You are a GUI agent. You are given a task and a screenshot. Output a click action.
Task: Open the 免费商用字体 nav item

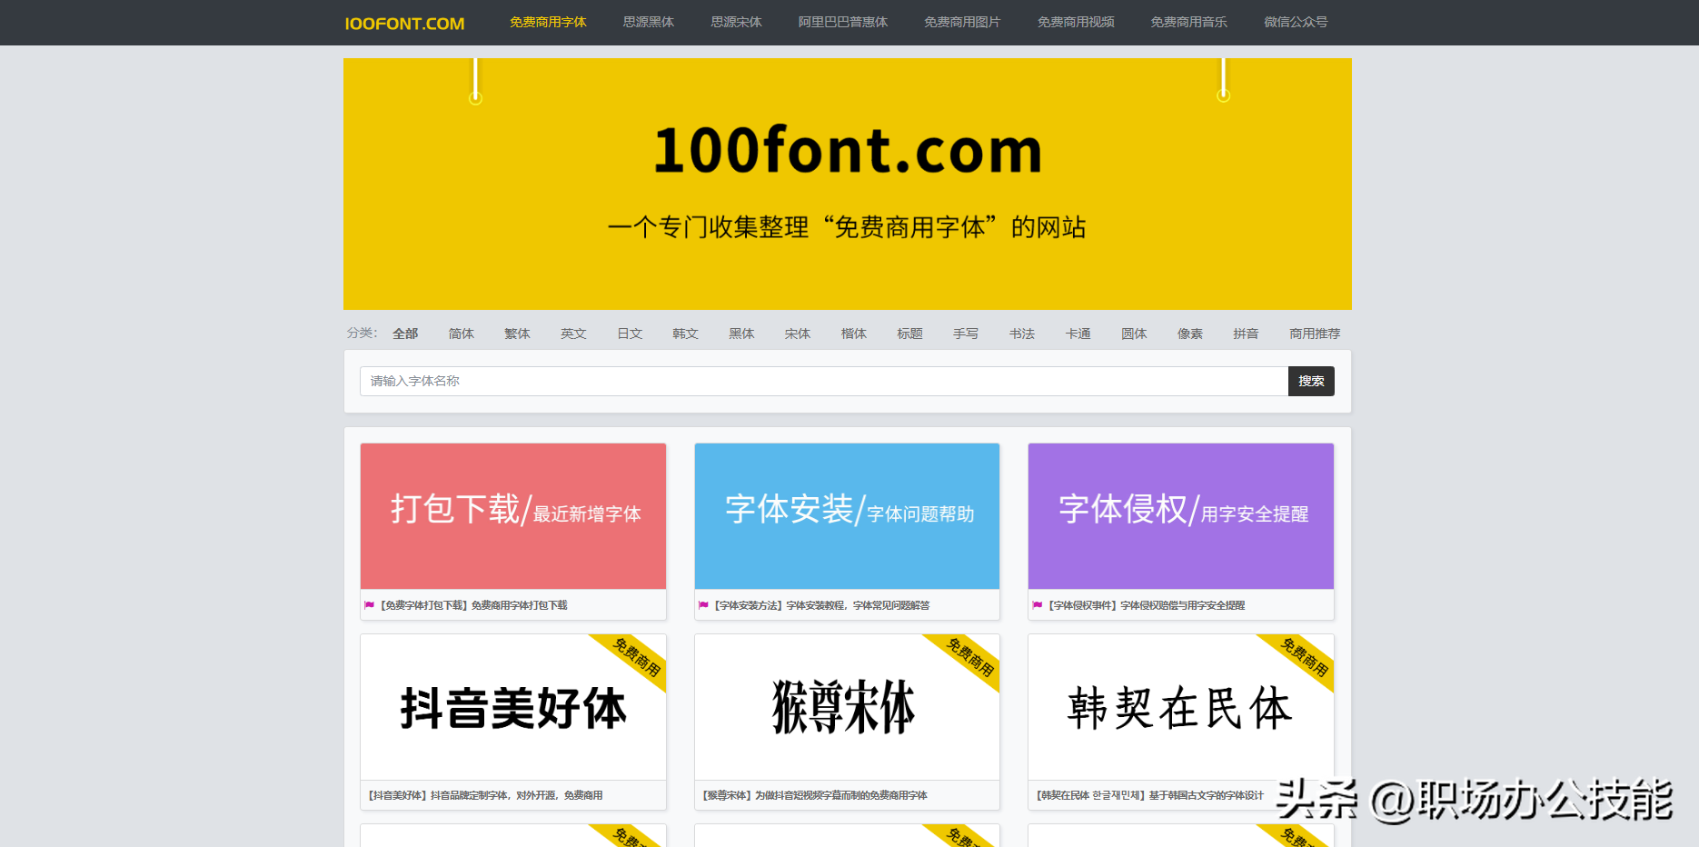pyautogui.click(x=548, y=22)
